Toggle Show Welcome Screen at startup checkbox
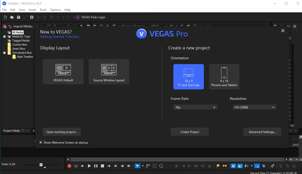This screenshot has width=302, height=174. tap(41, 142)
